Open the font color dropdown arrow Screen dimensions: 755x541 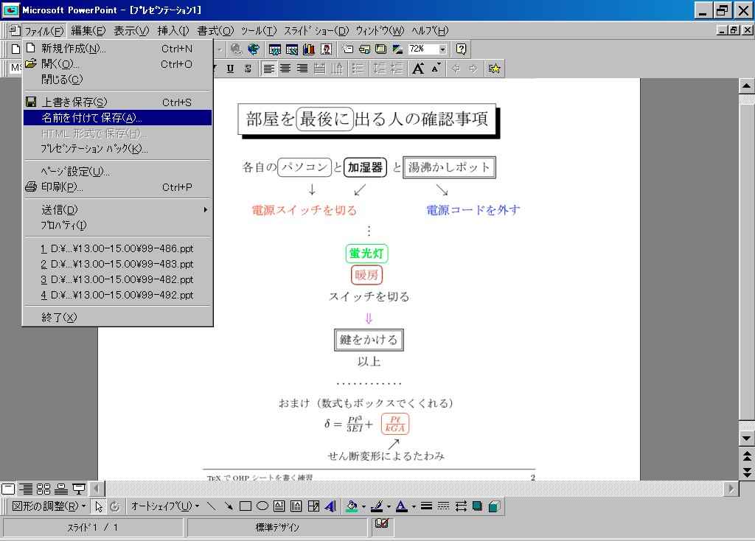pyautogui.click(x=413, y=506)
